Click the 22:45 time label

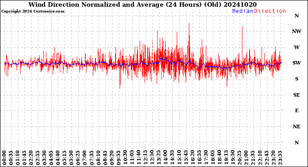pyautogui.click(x=266, y=158)
